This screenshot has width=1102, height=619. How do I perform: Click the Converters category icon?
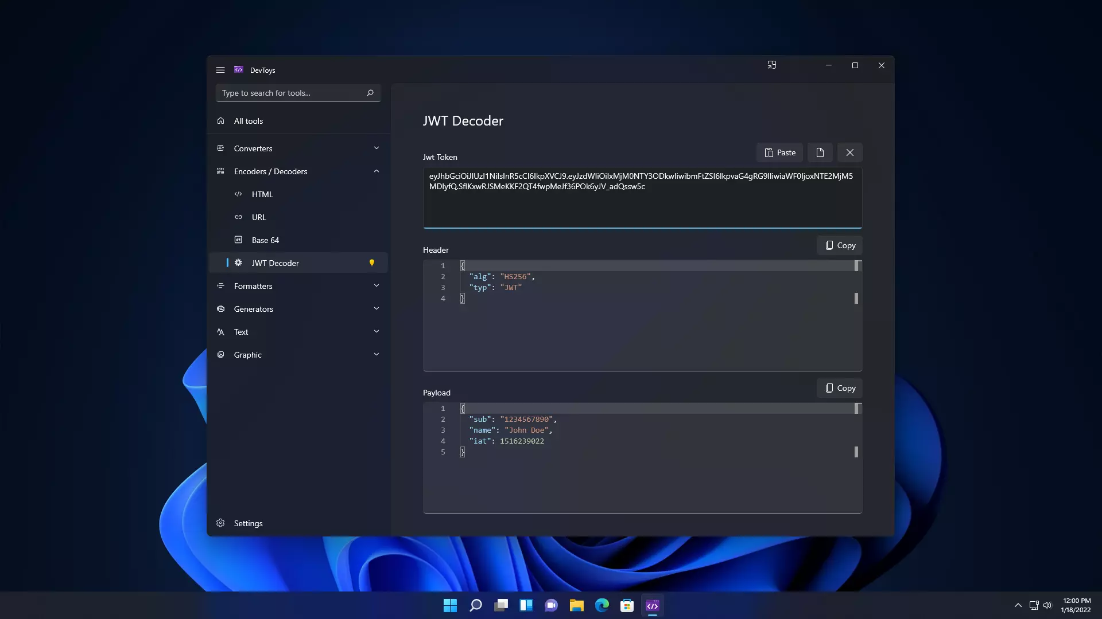pos(220,148)
